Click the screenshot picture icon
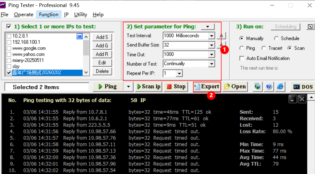The image size is (315, 174). [258, 87]
